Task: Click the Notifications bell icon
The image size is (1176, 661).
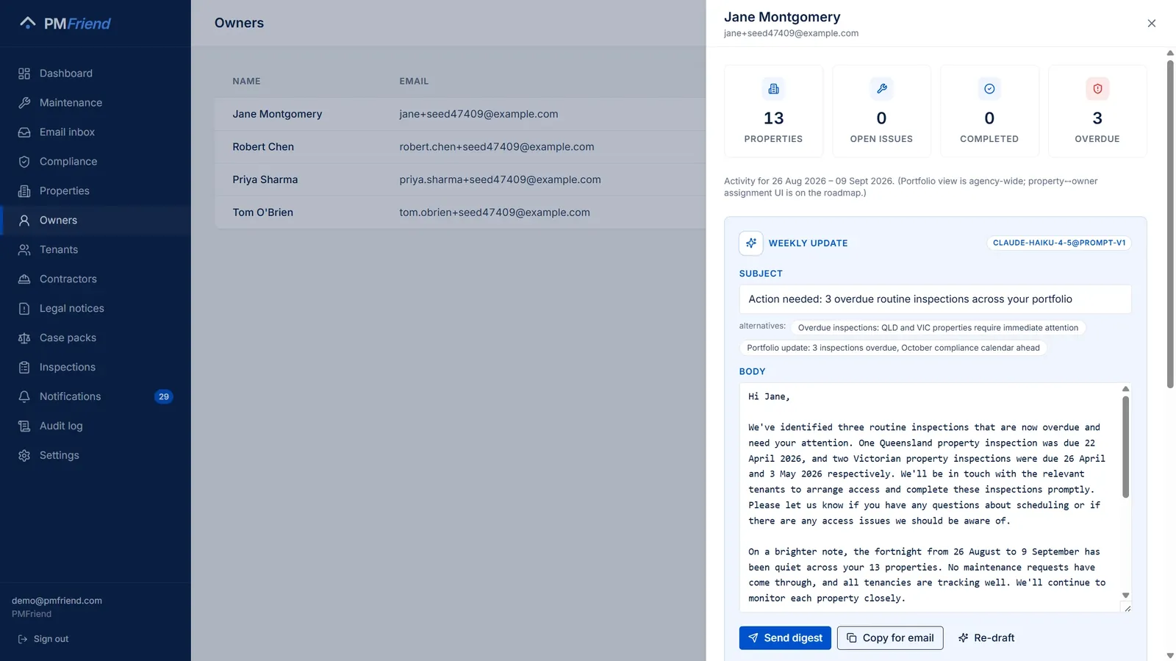Action: coord(24,396)
